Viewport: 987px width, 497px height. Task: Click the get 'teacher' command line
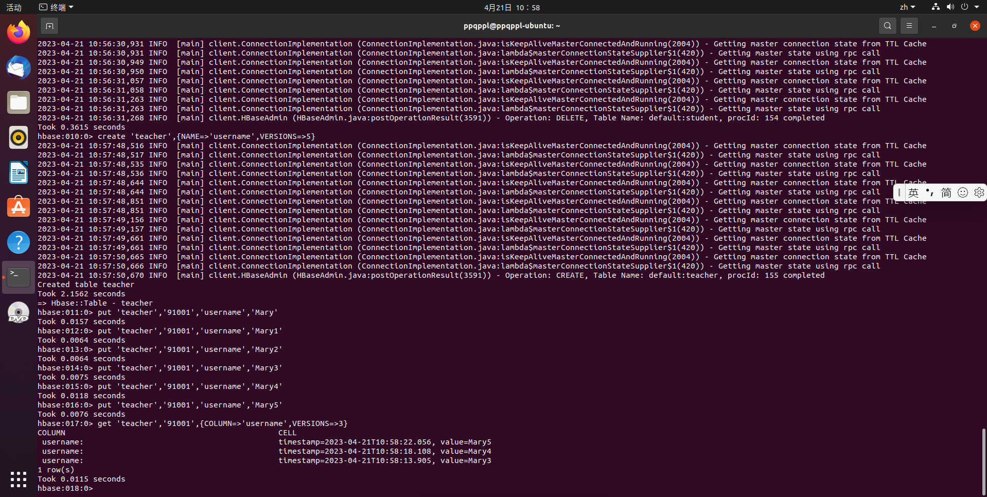(192, 423)
